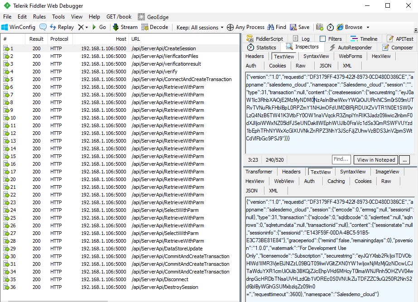The image size is (418, 302).
Task: Click the GET /book menu item
Action: pyautogui.click(x=119, y=17)
